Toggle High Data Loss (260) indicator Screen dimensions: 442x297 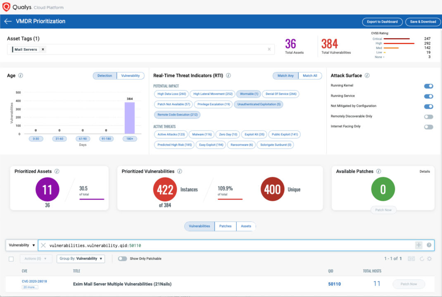pos(172,94)
